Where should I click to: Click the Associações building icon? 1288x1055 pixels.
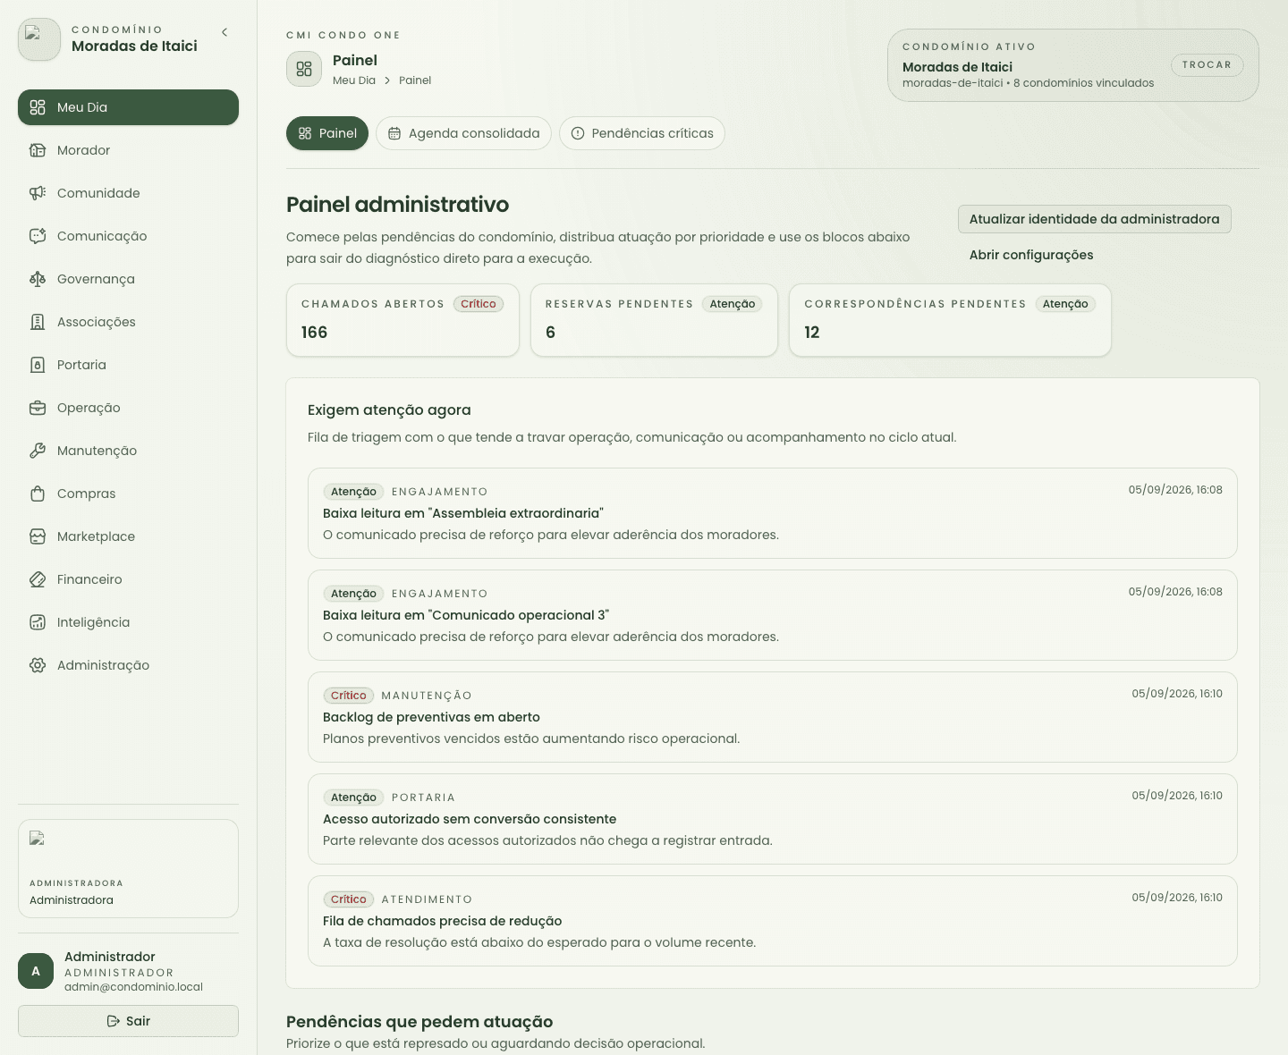[38, 322]
